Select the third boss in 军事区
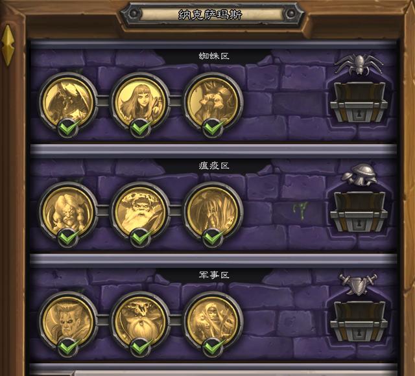The width and height of the screenshot is (415, 376). pos(213,322)
